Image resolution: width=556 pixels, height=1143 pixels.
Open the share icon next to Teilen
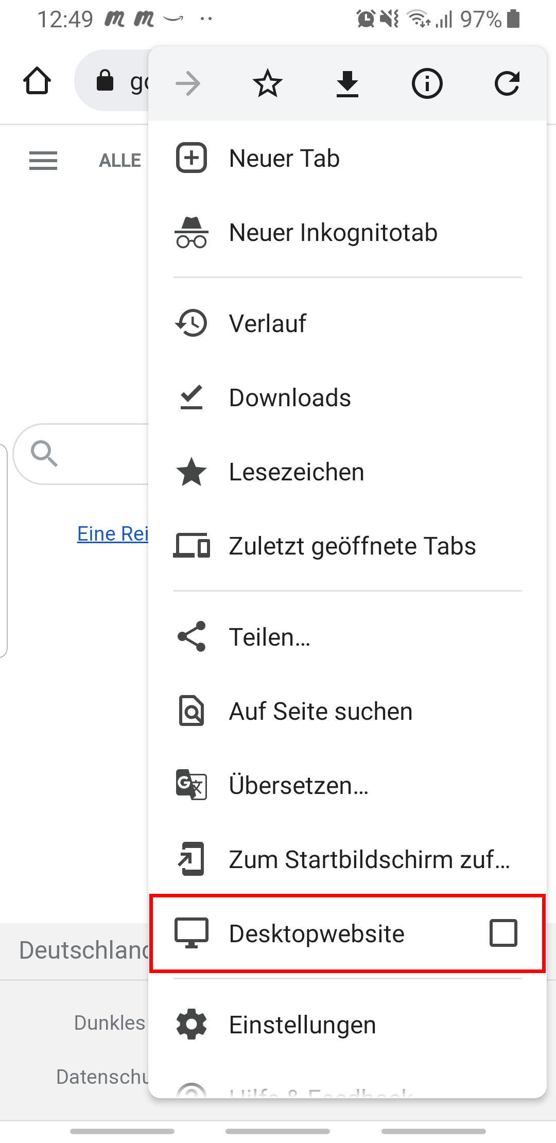pos(191,636)
